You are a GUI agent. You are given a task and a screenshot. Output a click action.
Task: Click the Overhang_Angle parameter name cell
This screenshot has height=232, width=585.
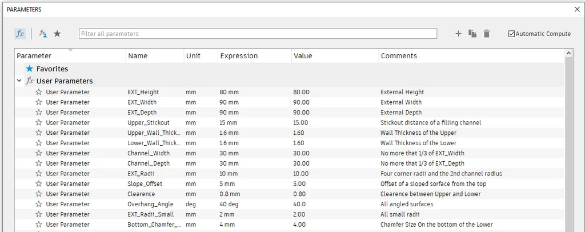tap(152, 204)
